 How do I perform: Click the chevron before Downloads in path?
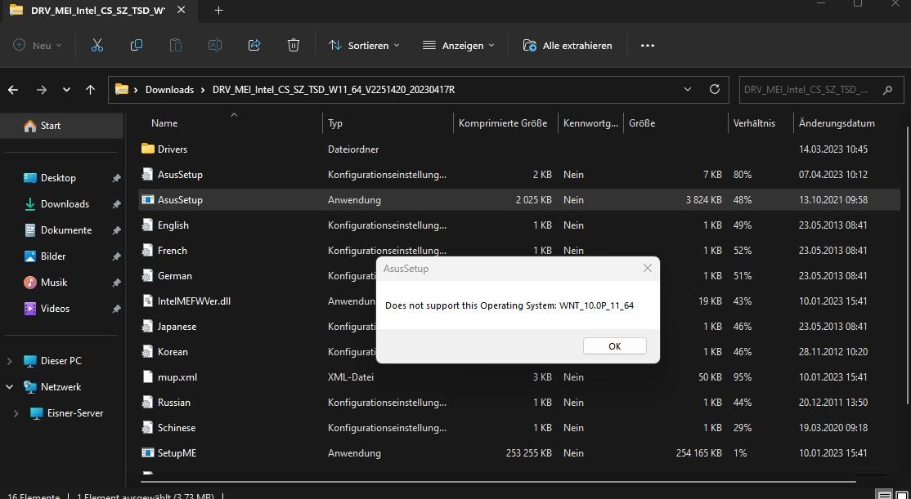pos(136,90)
